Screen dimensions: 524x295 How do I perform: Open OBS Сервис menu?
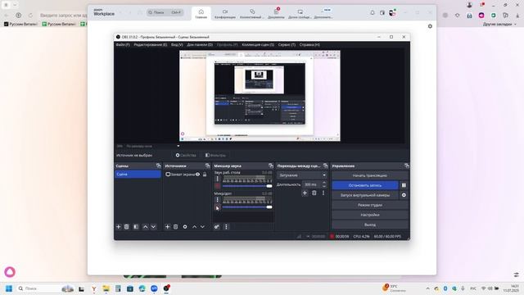point(287,44)
